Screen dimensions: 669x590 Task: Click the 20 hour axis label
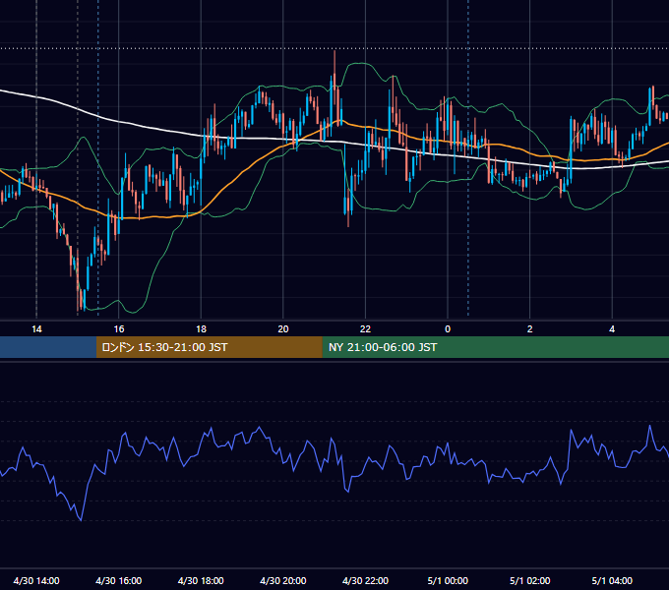coord(283,329)
